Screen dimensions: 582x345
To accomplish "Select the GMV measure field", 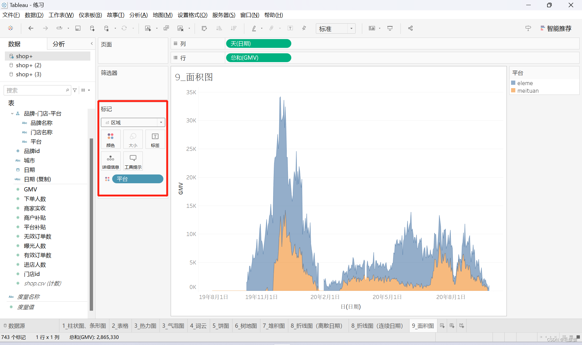I will click(x=31, y=189).
